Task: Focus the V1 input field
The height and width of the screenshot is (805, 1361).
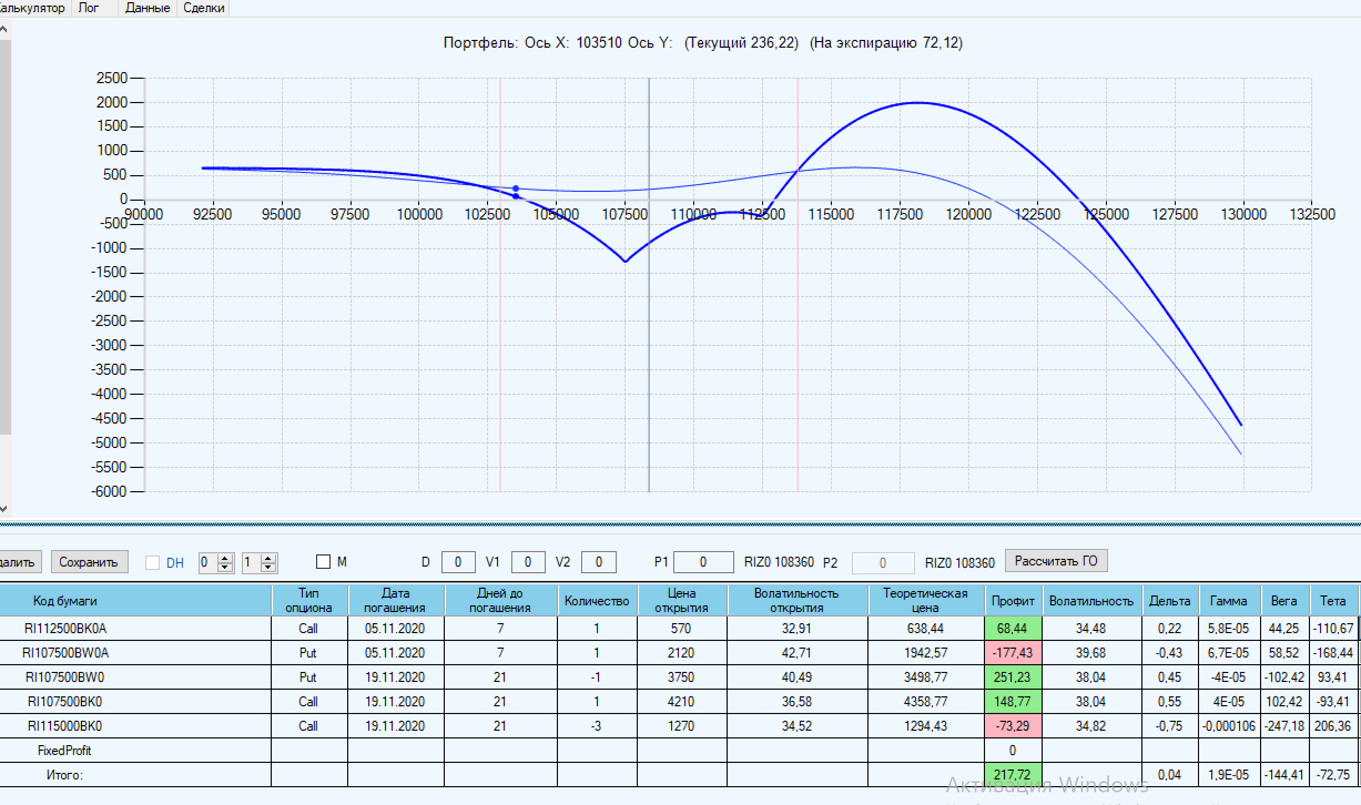Action: click(528, 562)
